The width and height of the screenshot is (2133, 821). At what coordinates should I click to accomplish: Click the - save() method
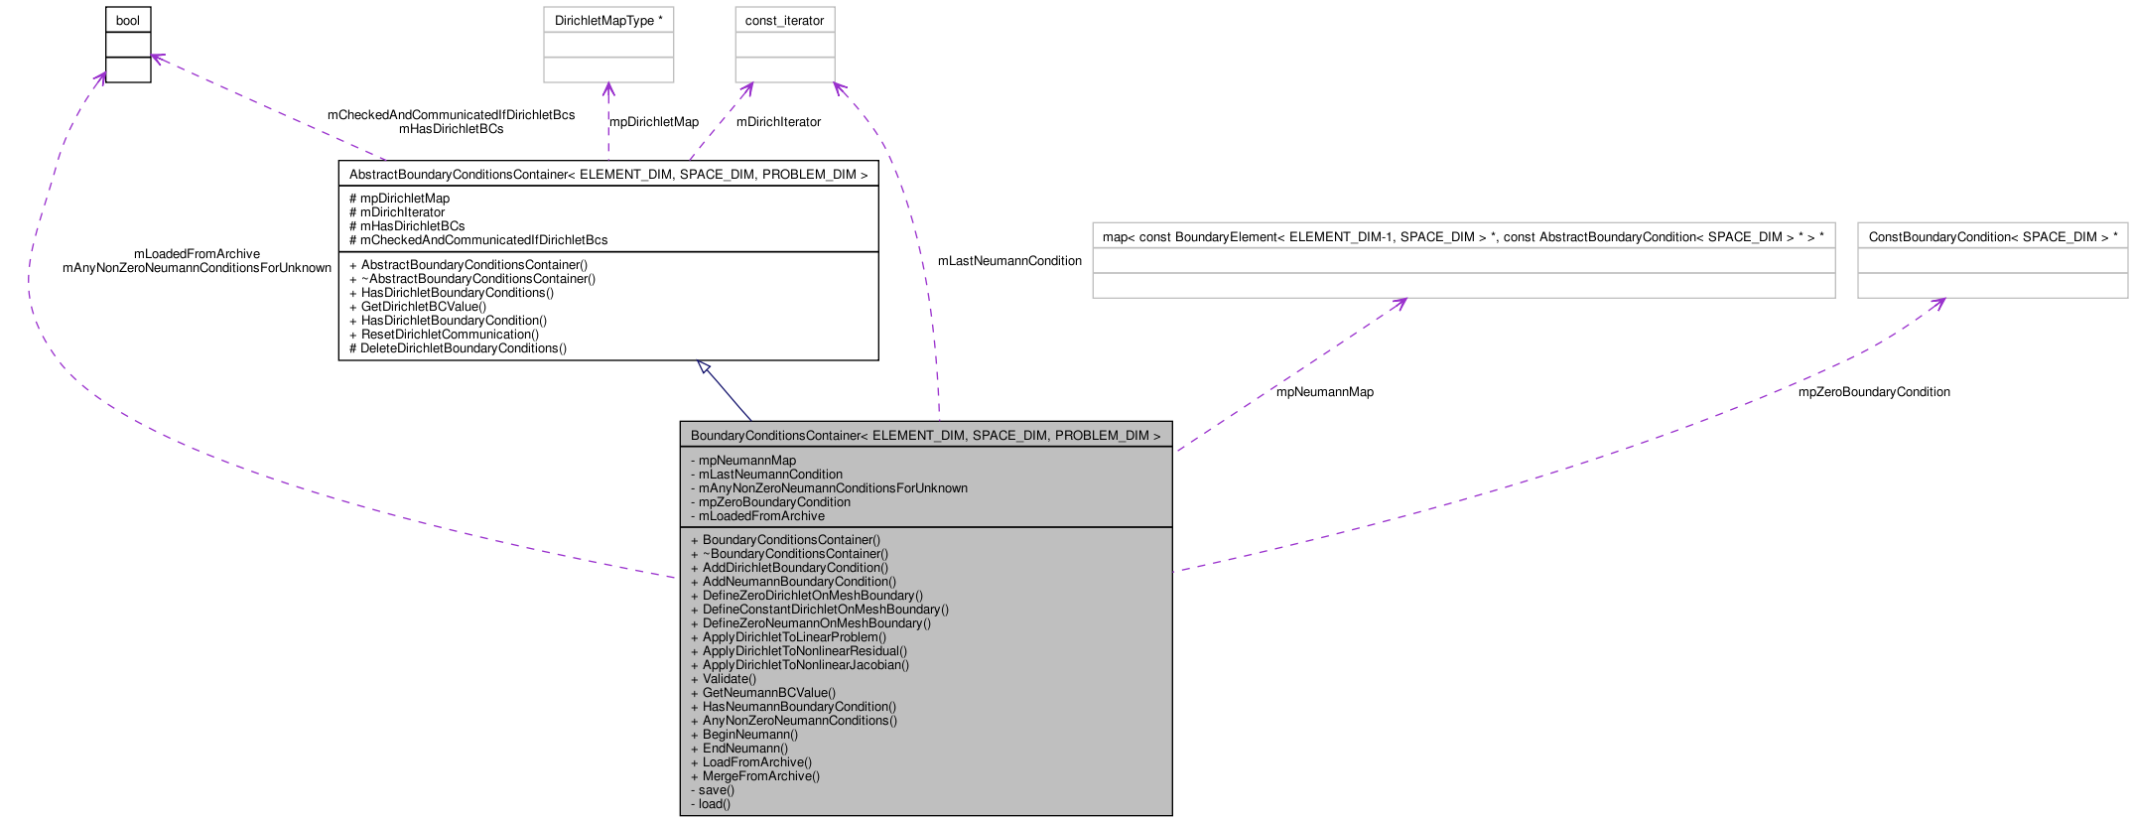[713, 790]
